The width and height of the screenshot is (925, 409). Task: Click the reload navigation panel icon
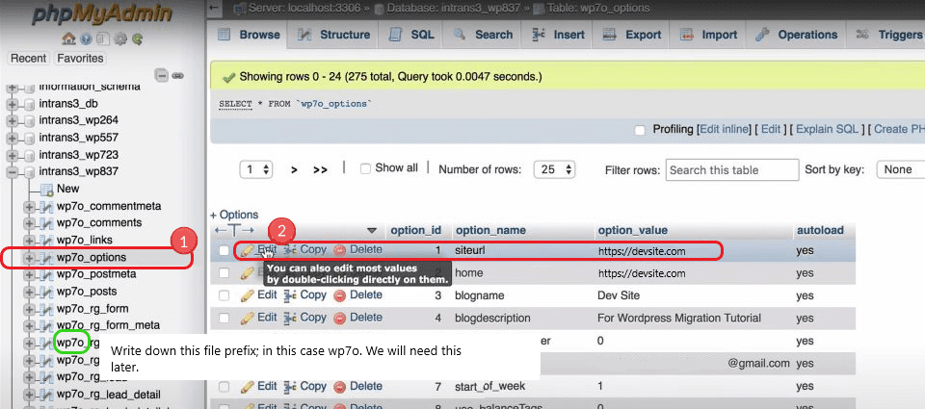point(137,39)
